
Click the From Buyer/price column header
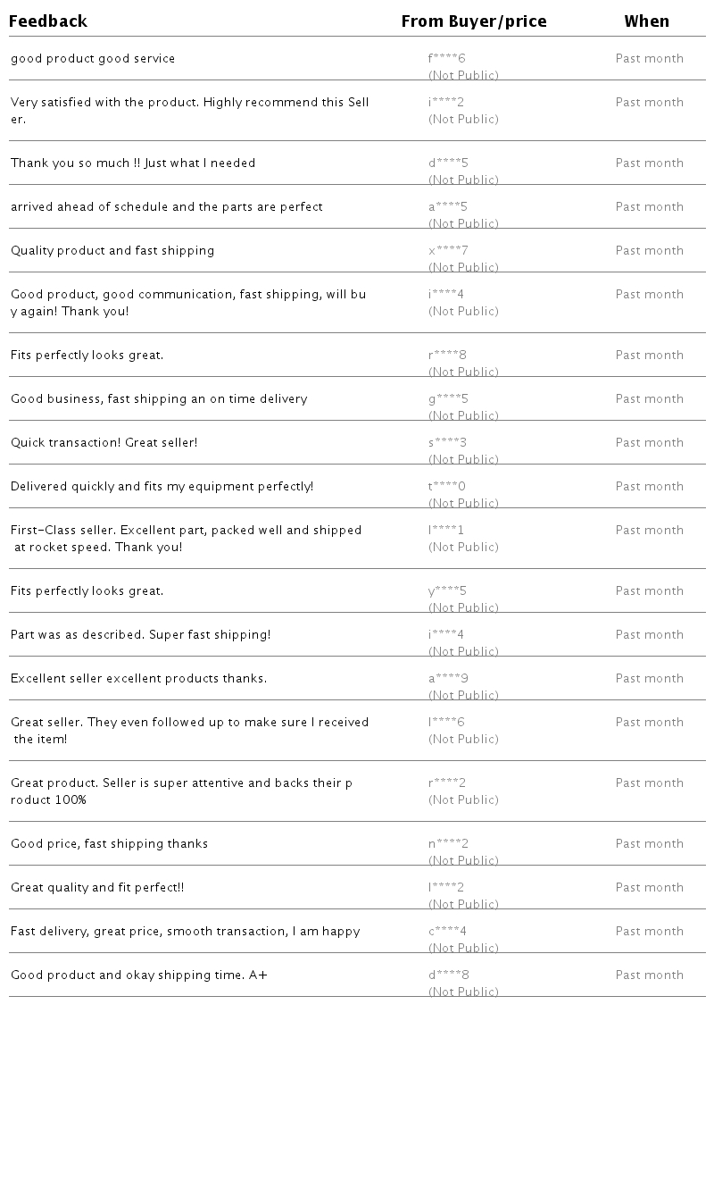(x=473, y=21)
